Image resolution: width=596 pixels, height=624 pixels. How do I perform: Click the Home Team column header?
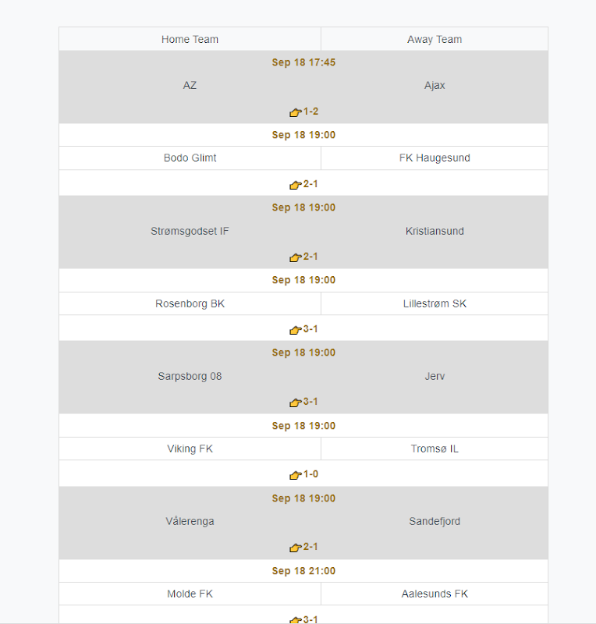pyautogui.click(x=190, y=40)
